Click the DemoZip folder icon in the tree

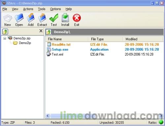pyautogui.click(x=15, y=43)
